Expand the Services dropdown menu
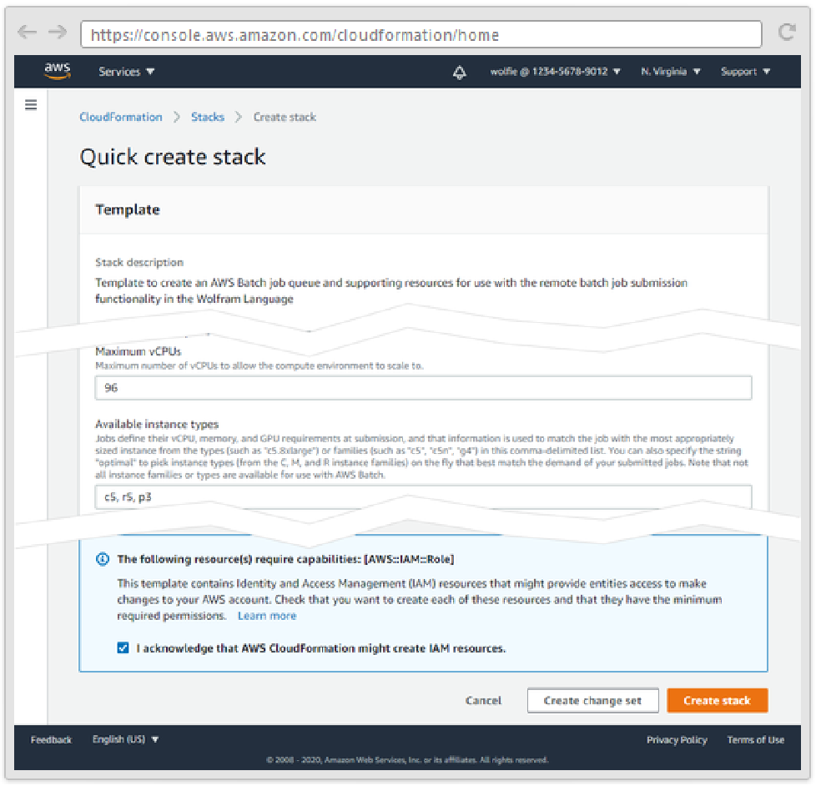Image resolution: width=816 pixels, height=786 pixels. tap(126, 72)
